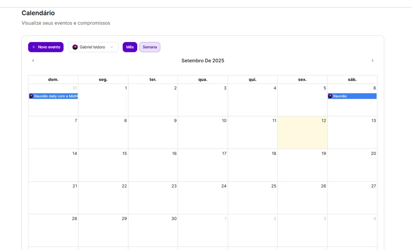Click the Setembro De 2025 title
This screenshot has width=412, height=250.
pyautogui.click(x=203, y=61)
